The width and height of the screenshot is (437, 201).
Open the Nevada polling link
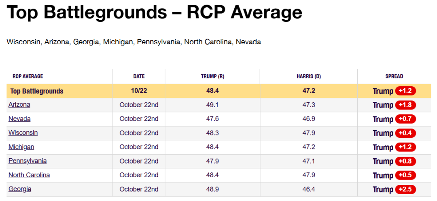coord(19,119)
